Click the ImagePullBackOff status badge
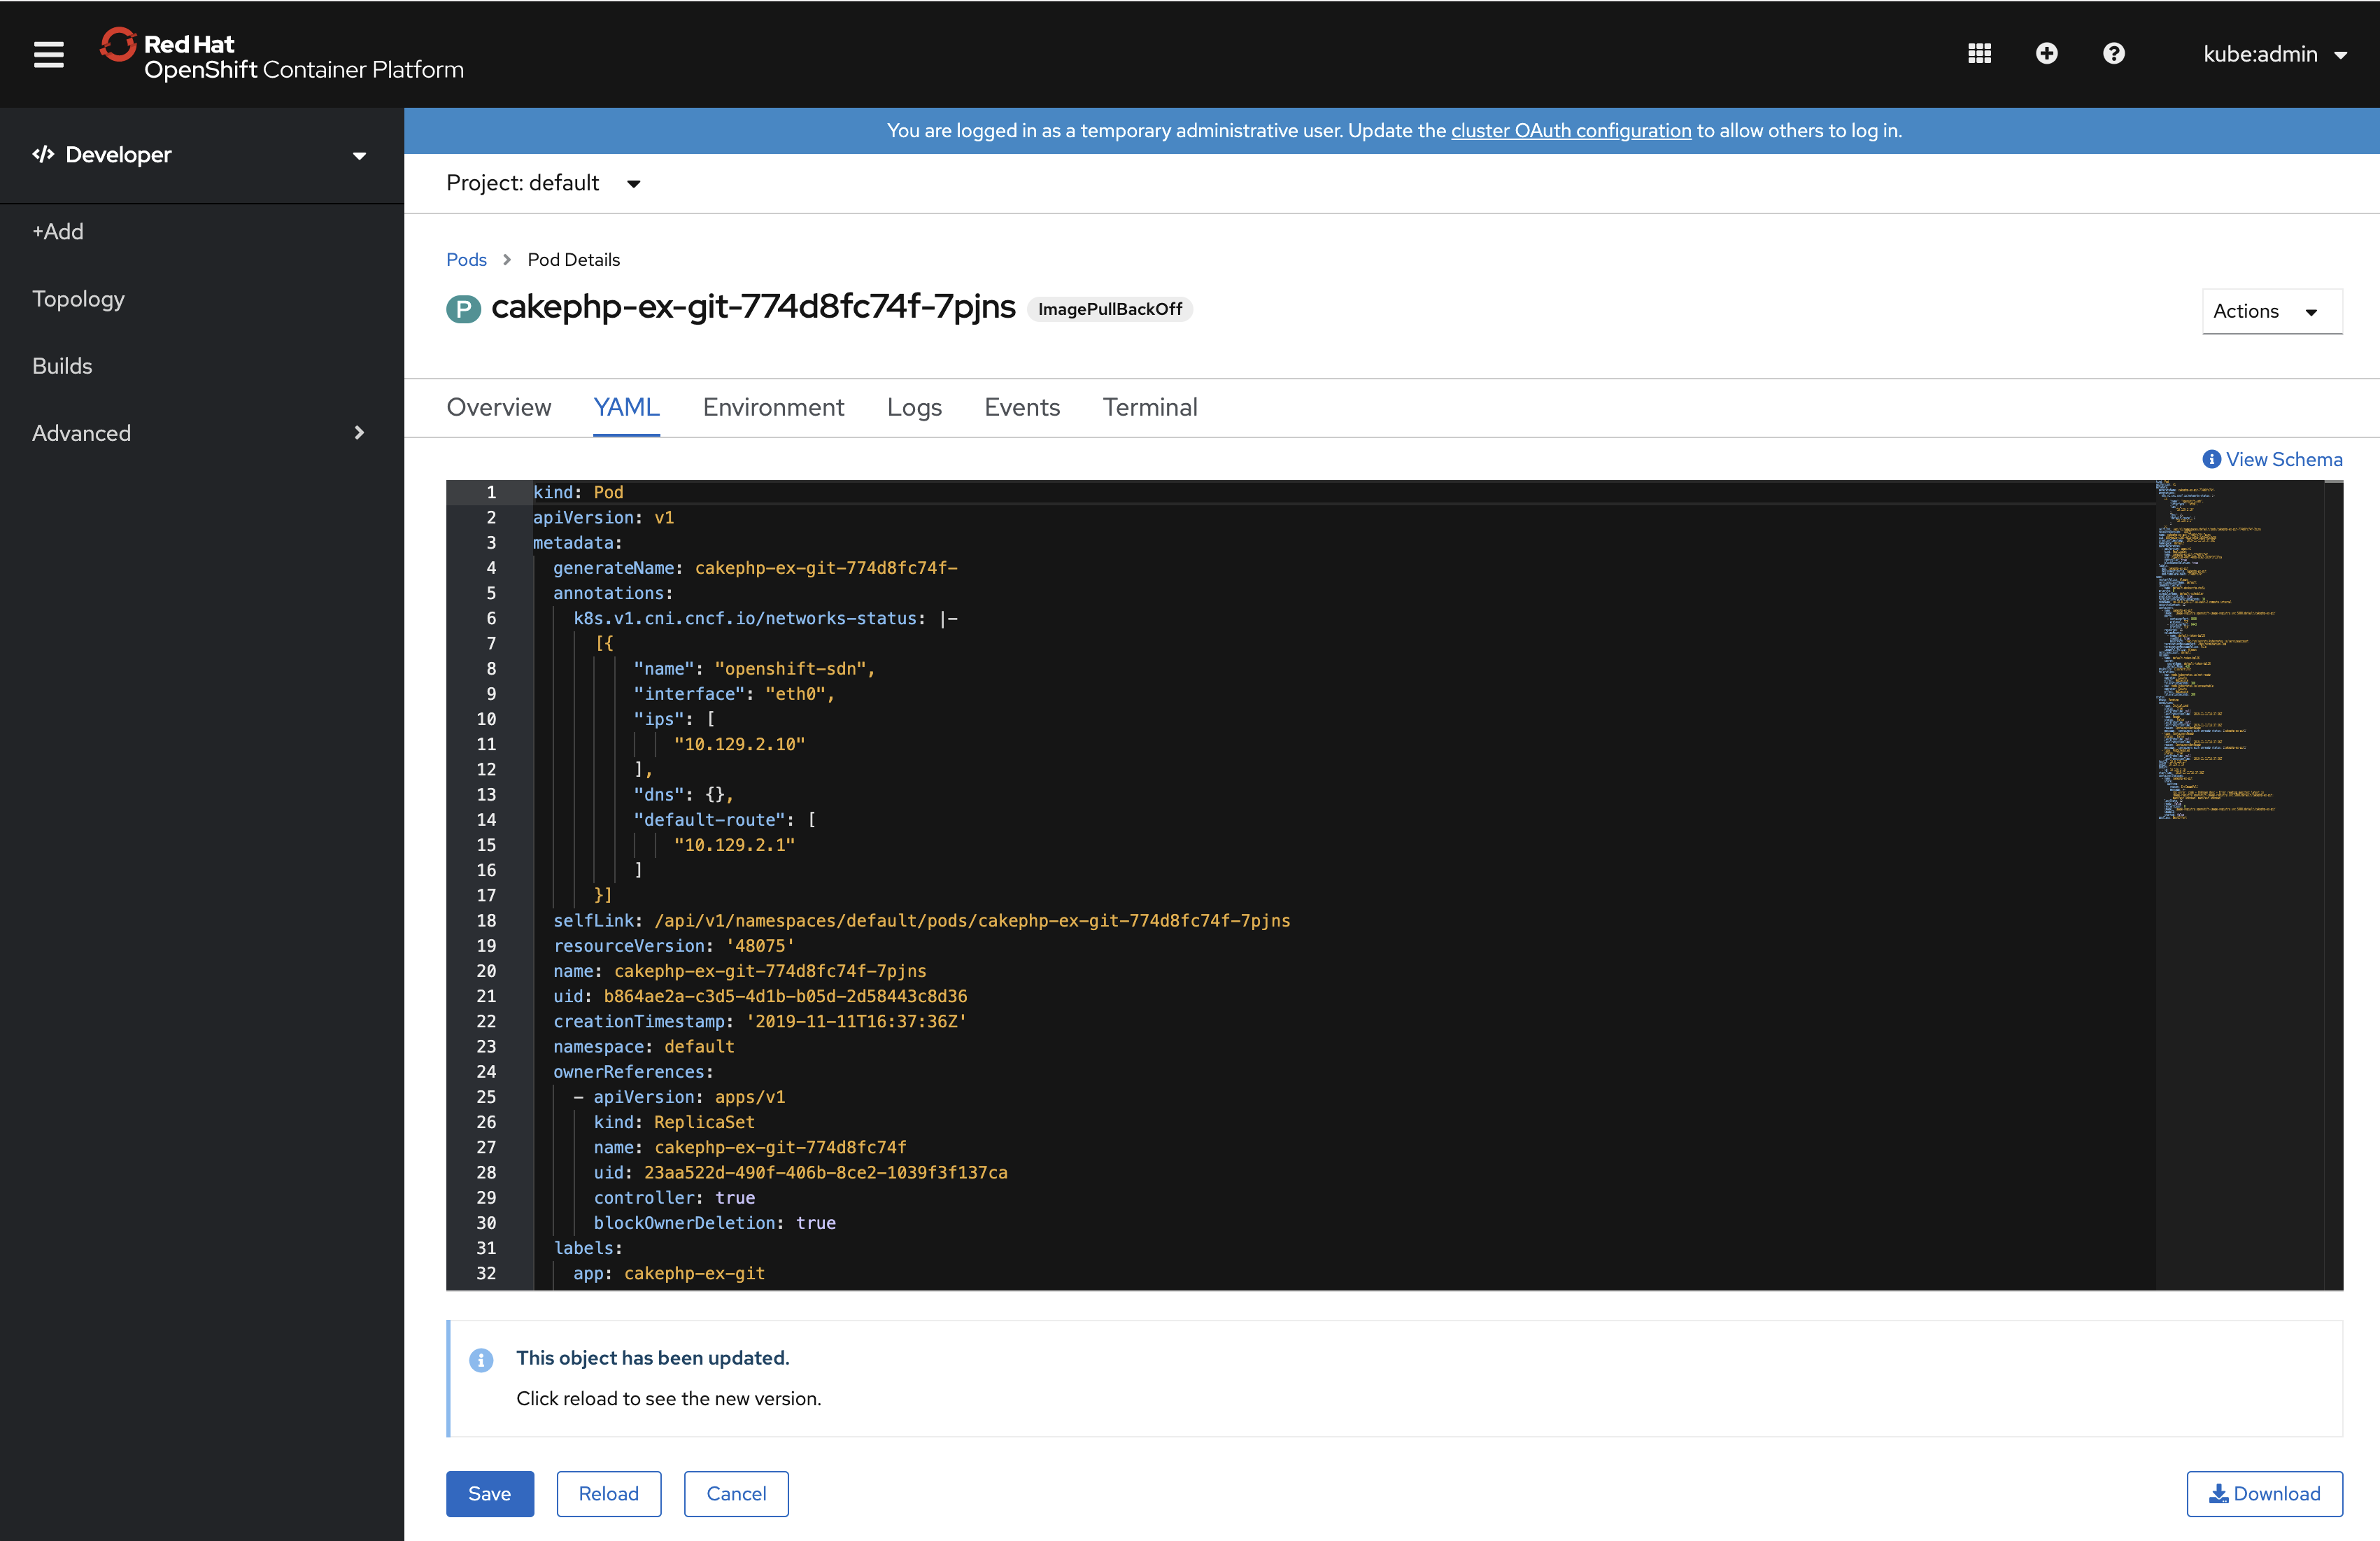This screenshot has height=1541, width=2380. point(1109,309)
